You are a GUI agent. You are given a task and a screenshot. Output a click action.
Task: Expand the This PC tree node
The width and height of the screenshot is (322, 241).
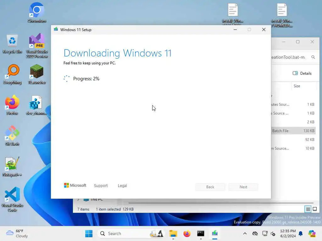pyautogui.click(x=78, y=199)
